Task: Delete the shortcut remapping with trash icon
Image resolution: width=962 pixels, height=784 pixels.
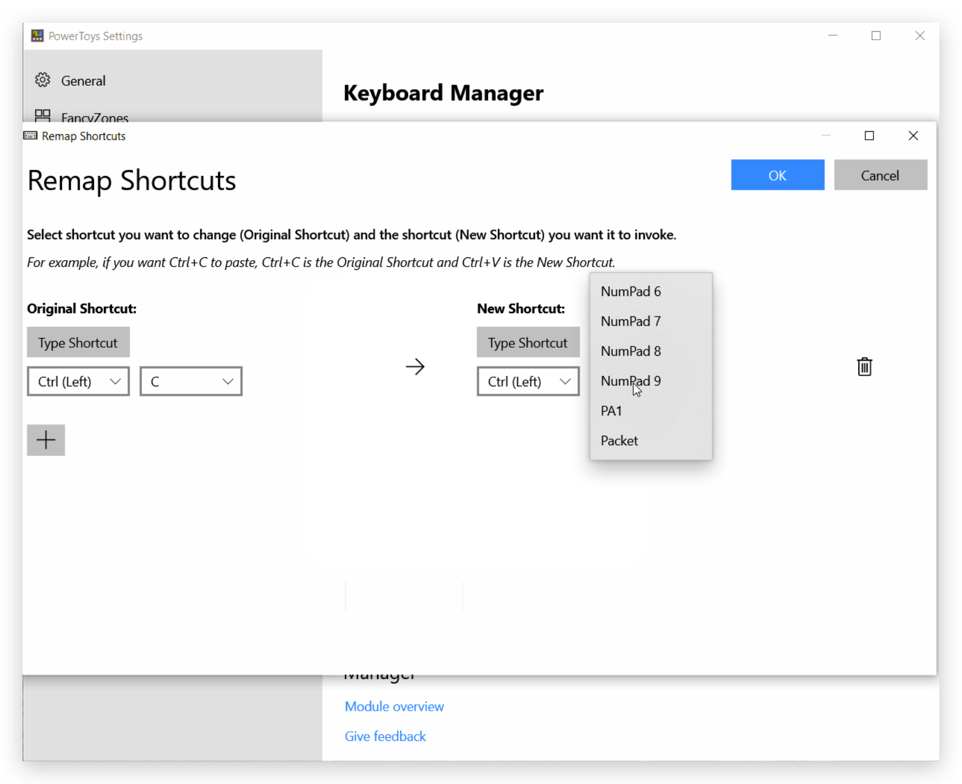Action: [x=864, y=366]
